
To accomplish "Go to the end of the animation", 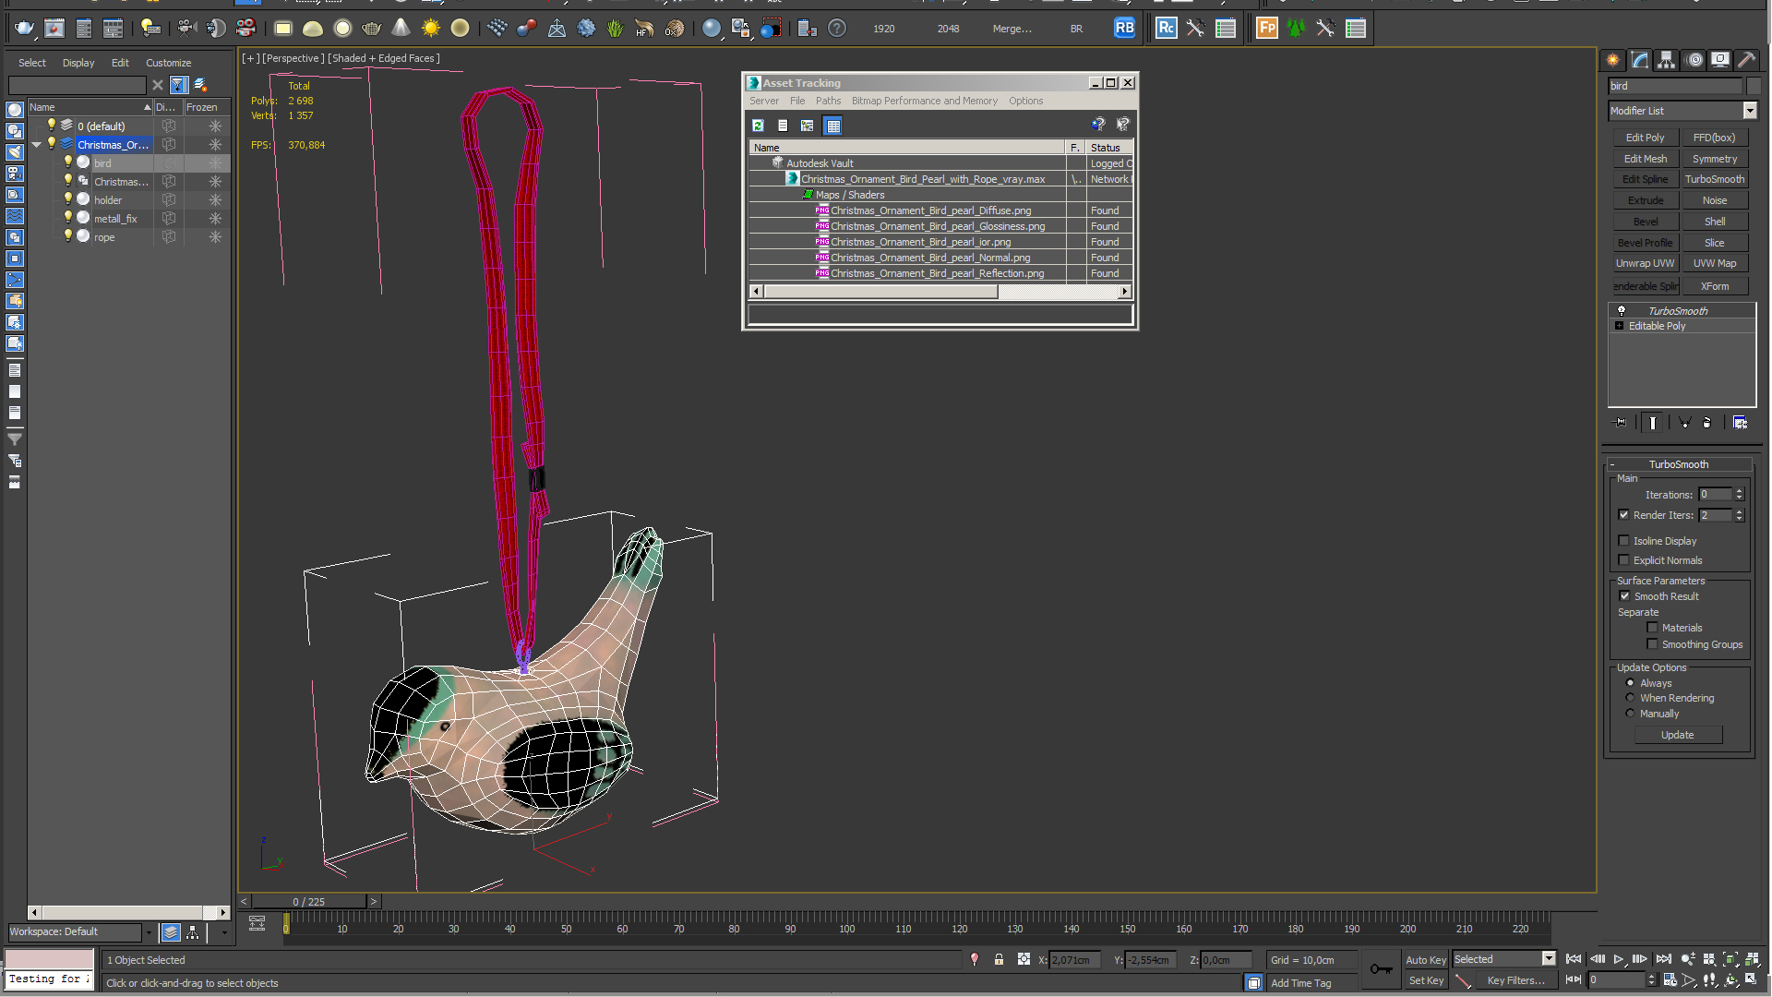I will coord(1664,960).
